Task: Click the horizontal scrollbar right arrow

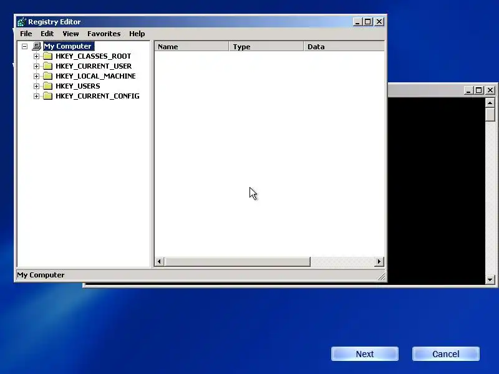Action: tap(379, 261)
